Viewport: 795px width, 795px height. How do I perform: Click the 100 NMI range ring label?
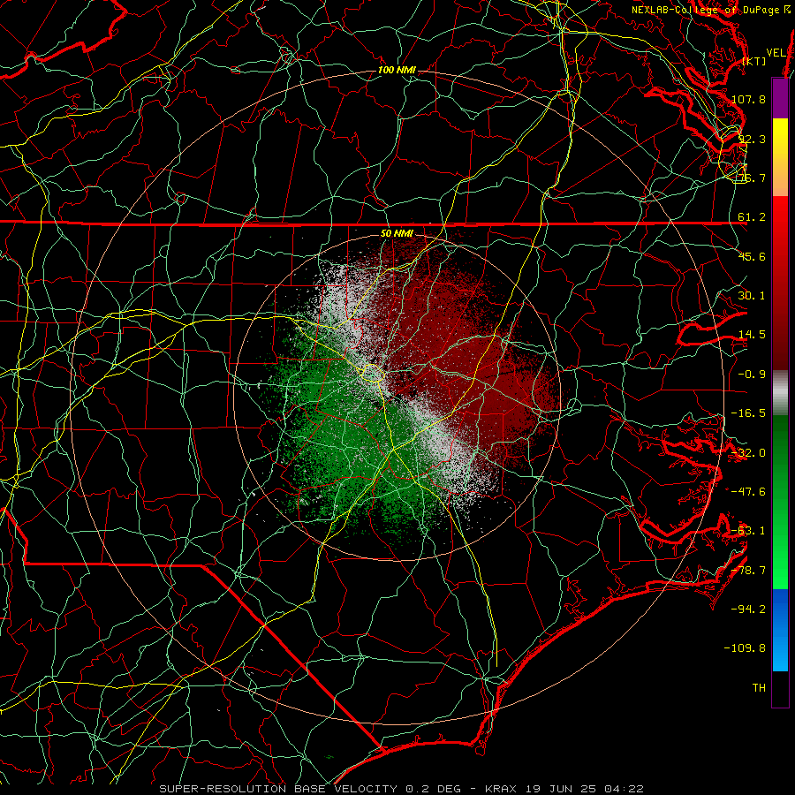tap(397, 70)
